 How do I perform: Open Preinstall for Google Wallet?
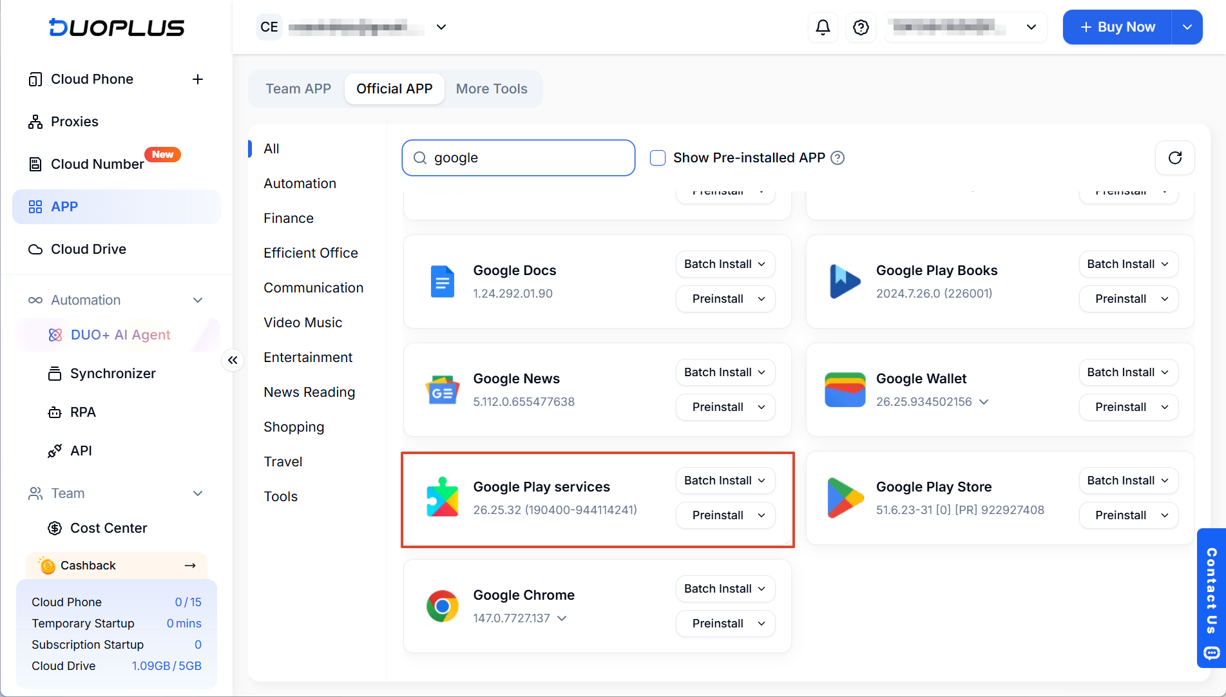[x=1129, y=407]
